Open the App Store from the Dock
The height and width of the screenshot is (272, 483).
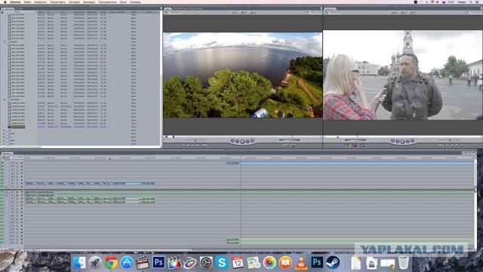tap(127, 263)
